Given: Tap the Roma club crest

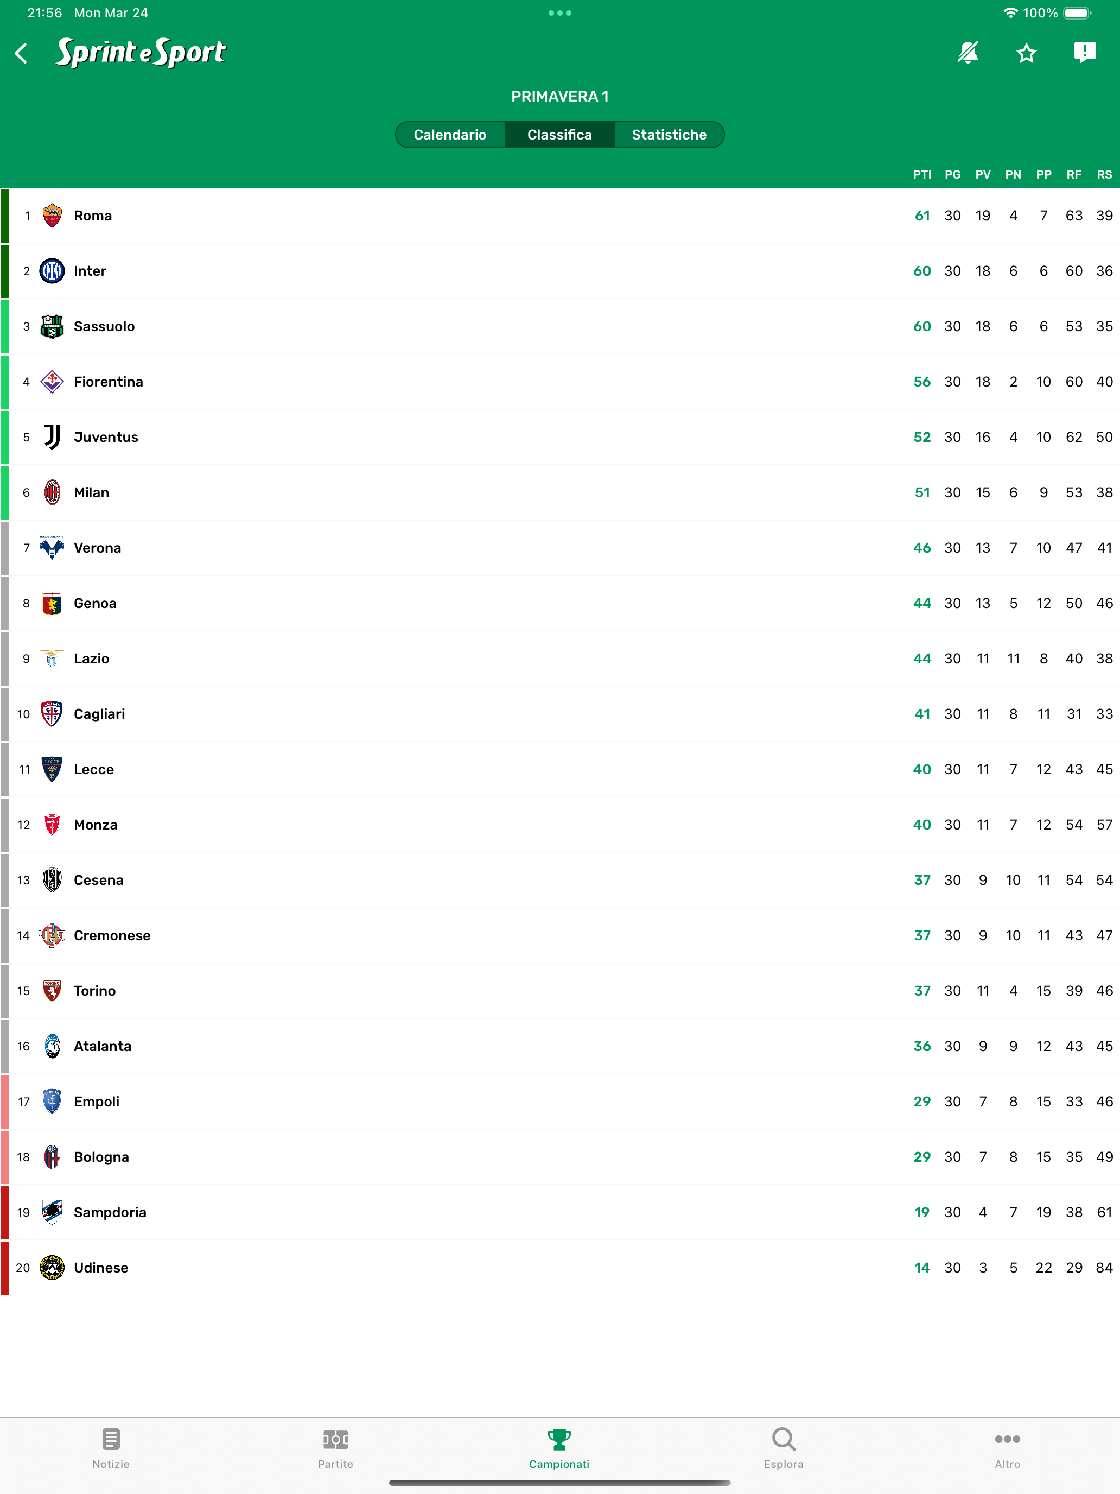Looking at the screenshot, I should (52, 215).
